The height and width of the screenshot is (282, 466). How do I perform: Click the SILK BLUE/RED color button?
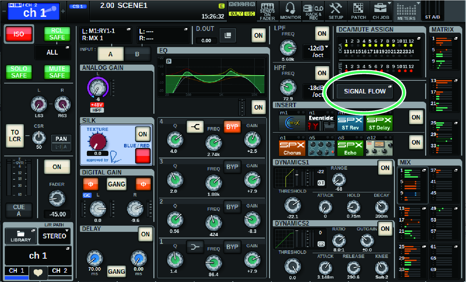click(143, 156)
